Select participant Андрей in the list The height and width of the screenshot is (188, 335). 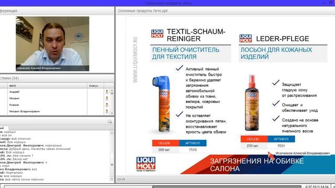tap(14, 92)
